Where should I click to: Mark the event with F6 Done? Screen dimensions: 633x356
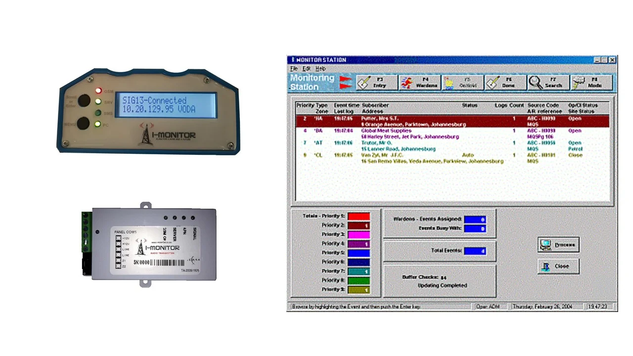tap(505, 83)
